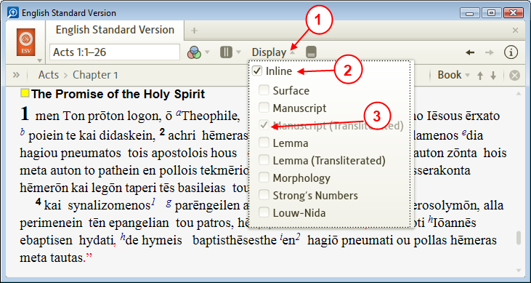Click scrollbar up arrow in text pane

click(518, 93)
